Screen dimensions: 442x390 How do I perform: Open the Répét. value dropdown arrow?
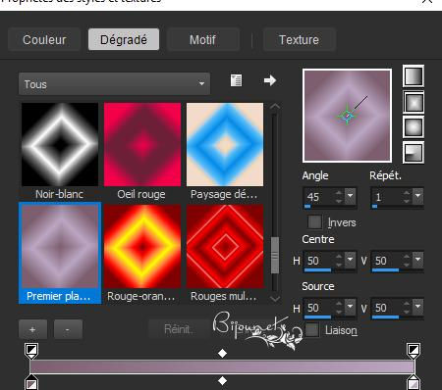tap(417, 196)
